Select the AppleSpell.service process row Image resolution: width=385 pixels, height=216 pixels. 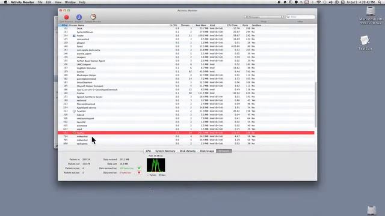click(186, 107)
